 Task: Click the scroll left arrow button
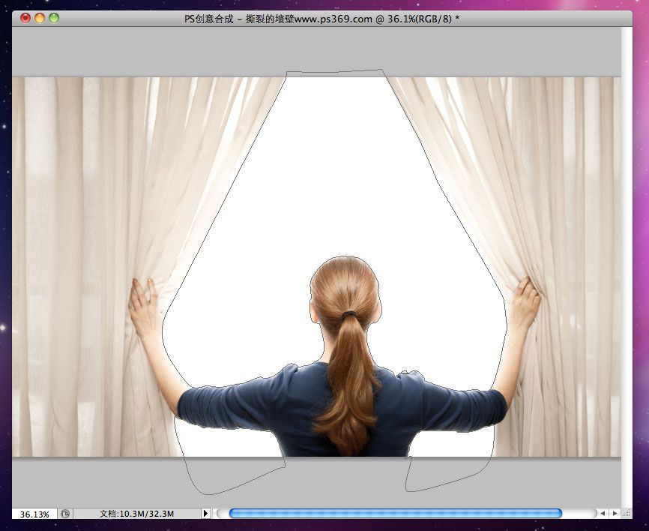coord(603,514)
